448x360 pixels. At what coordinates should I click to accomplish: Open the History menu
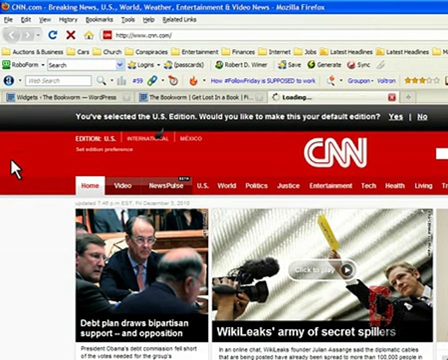tap(68, 19)
